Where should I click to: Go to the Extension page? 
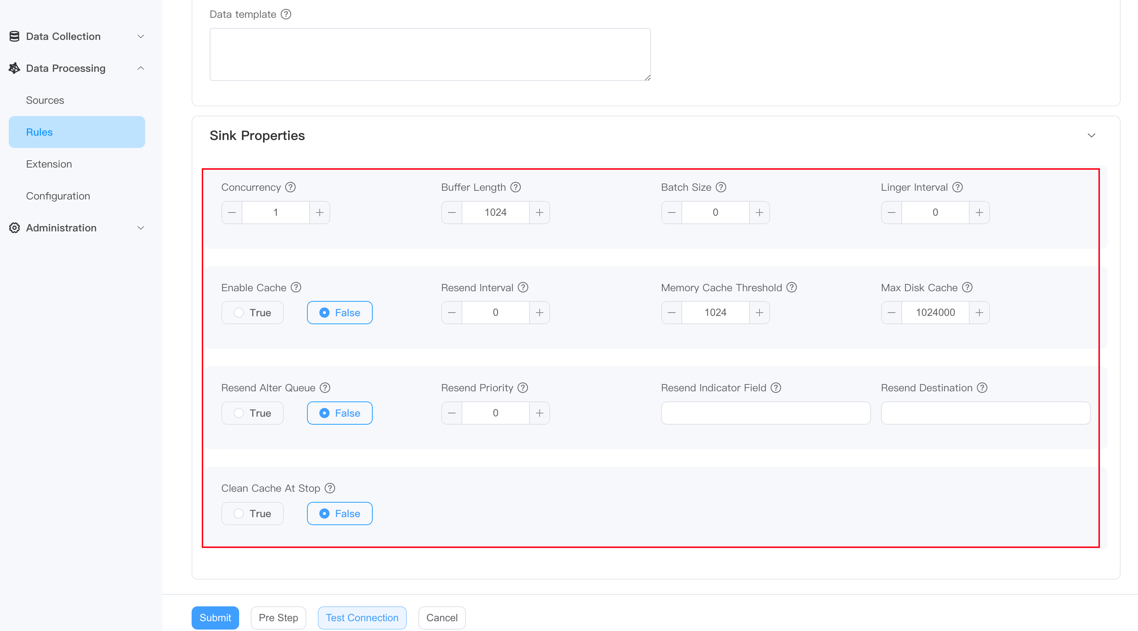49,164
